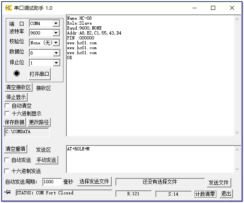Open the 停止位 dropdown showing 1
This screenshot has width=244, height=203.
[x=56, y=63]
